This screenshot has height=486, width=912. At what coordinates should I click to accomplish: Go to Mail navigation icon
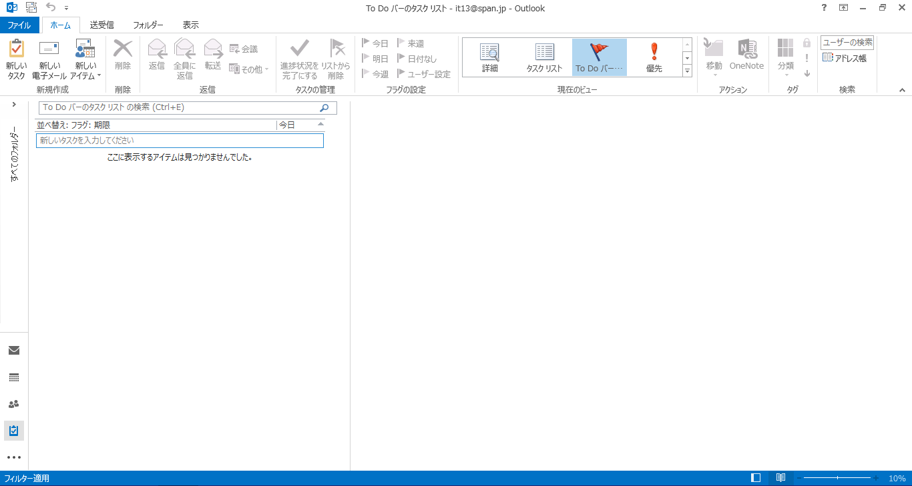[14, 350]
